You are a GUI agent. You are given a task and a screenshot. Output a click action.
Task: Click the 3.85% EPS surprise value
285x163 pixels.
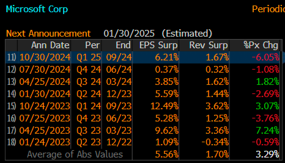(x=167, y=82)
